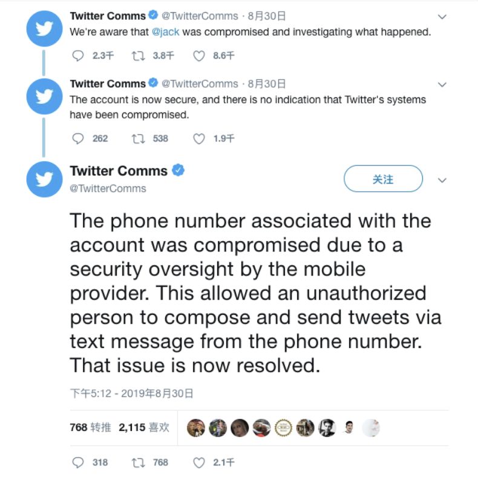Reply to the 'account is now secure' tweet
The height and width of the screenshot is (498, 478).
pos(77,138)
